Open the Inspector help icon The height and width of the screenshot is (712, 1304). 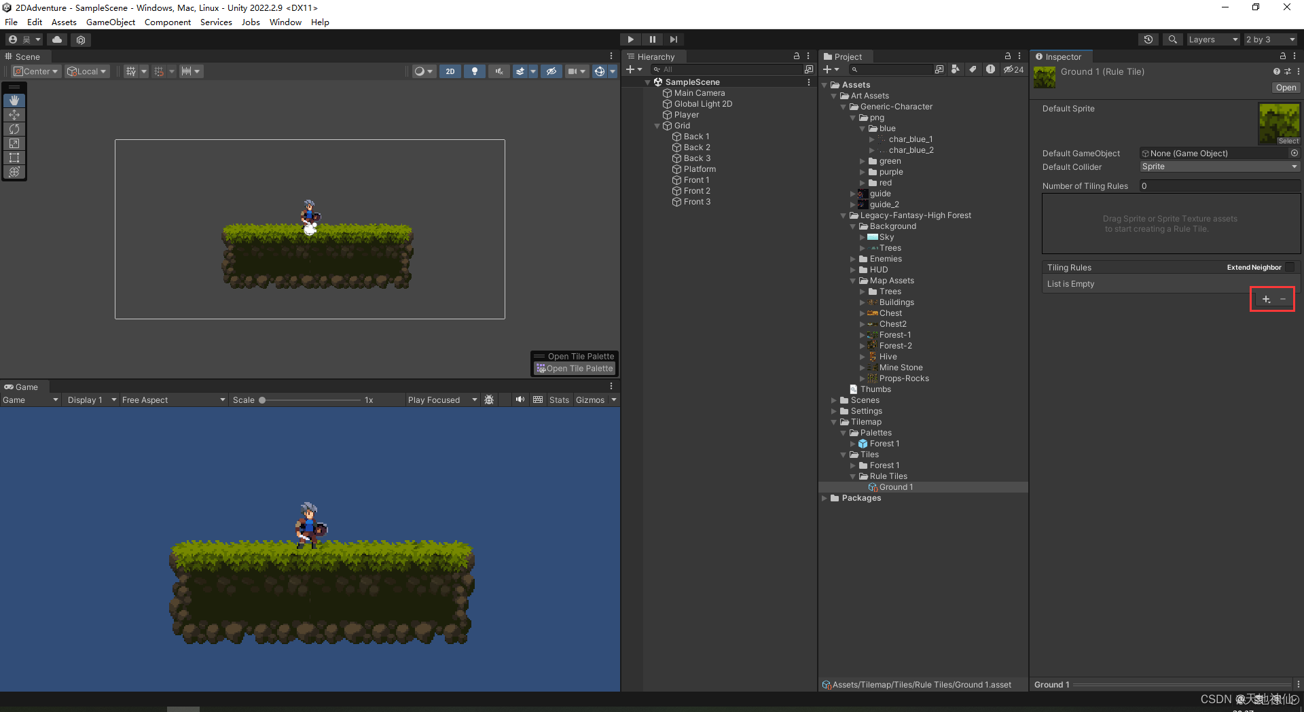tap(1277, 71)
